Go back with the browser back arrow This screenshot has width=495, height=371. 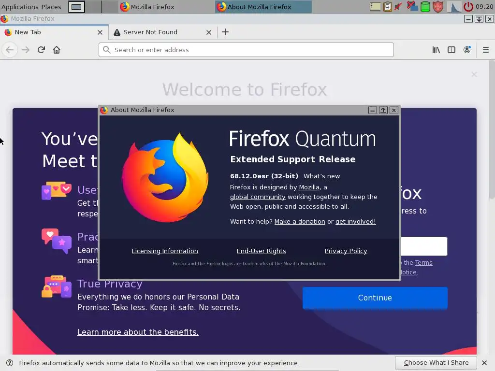(10, 50)
